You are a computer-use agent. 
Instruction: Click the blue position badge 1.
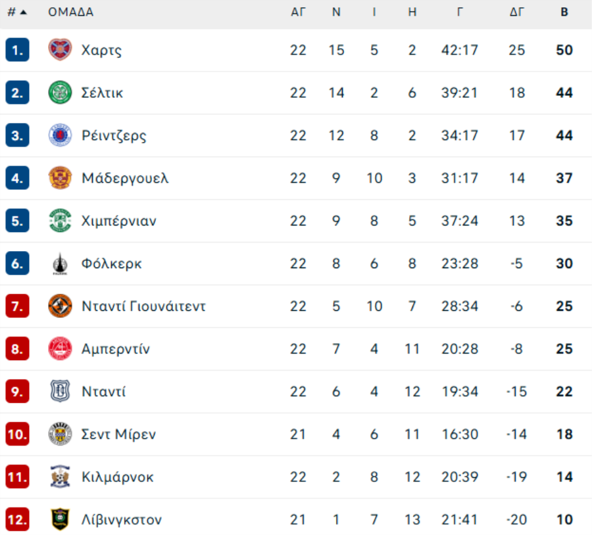tap(17, 50)
